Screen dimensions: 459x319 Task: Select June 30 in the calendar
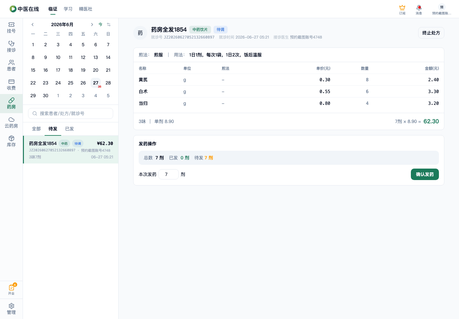(x=46, y=96)
